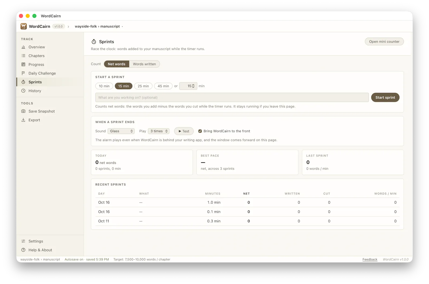Viewport: 429px width, 284px height.
Task: Click the 'What are you working on?' field
Action: tap(232, 98)
